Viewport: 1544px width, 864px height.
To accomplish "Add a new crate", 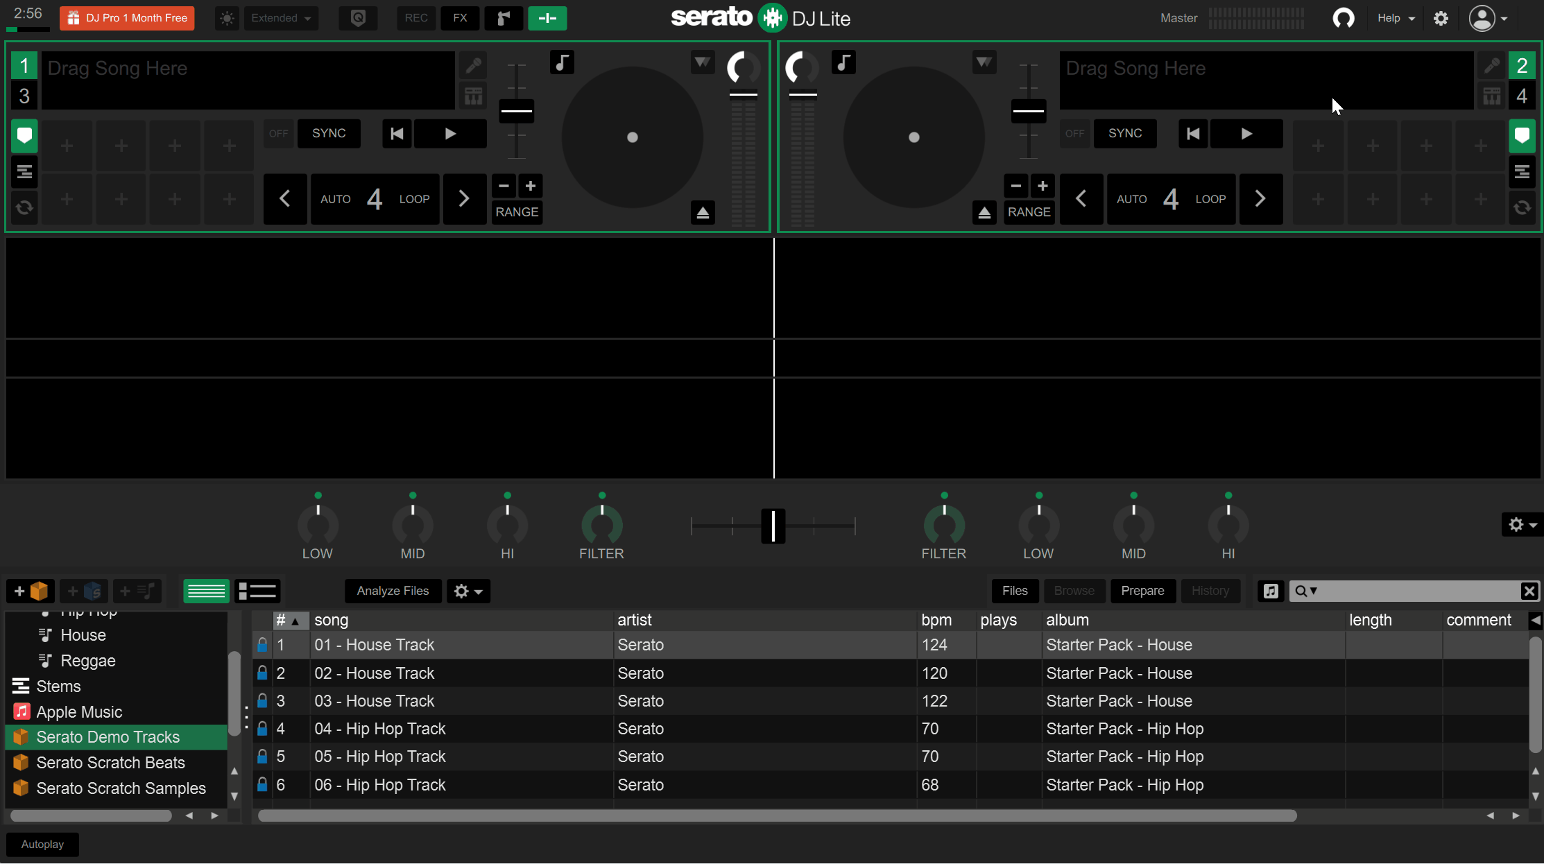I will [x=31, y=591].
